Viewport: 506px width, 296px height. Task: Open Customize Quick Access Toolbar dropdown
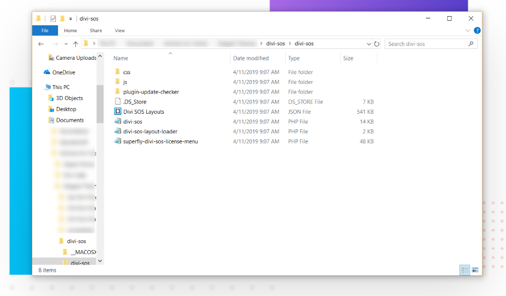click(71, 18)
